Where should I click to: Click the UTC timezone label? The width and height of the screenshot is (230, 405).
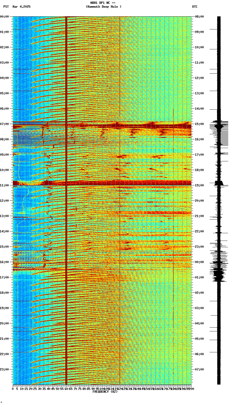click(195, 7)
